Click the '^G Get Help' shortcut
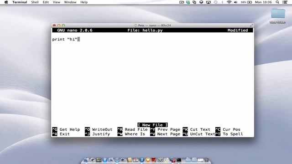Image resolution: width=292 pixels, height=164 pixels. (x=66, y=129)
